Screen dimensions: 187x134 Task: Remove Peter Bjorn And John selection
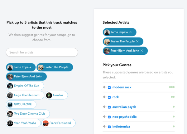tap(142, 51)
